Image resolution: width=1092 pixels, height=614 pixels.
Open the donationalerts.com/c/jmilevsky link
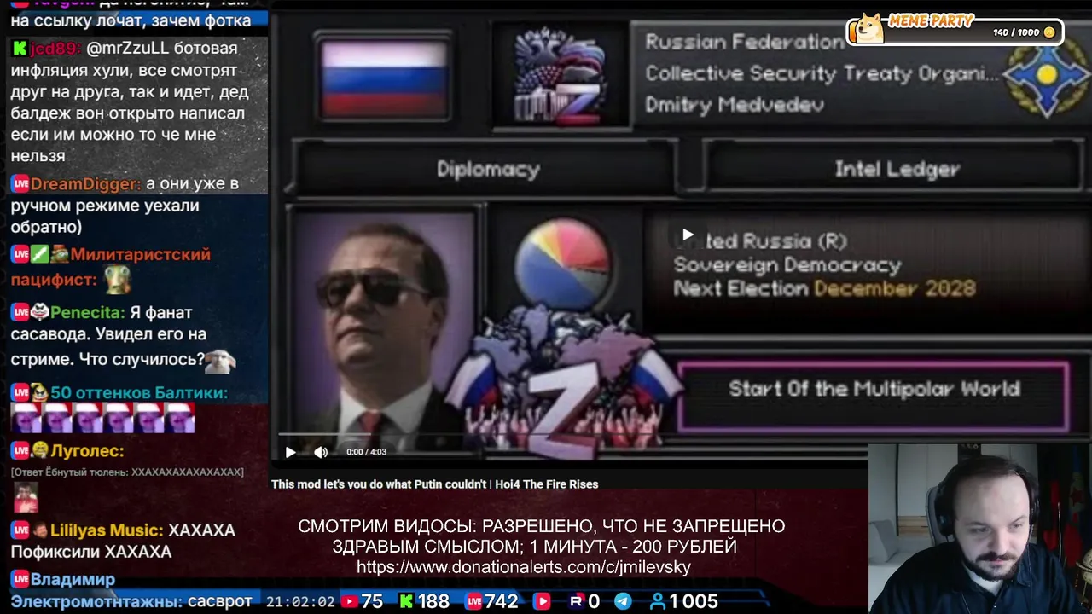(524, 567)
